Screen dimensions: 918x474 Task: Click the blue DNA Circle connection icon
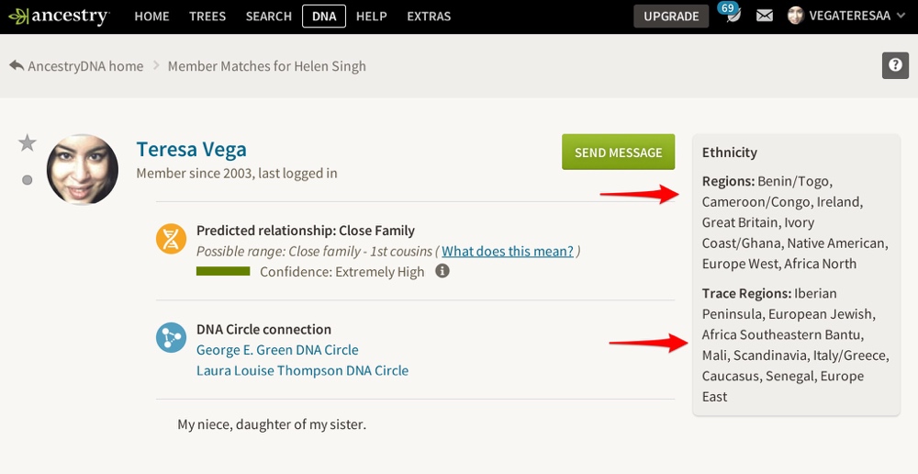(x=171, y=339)
